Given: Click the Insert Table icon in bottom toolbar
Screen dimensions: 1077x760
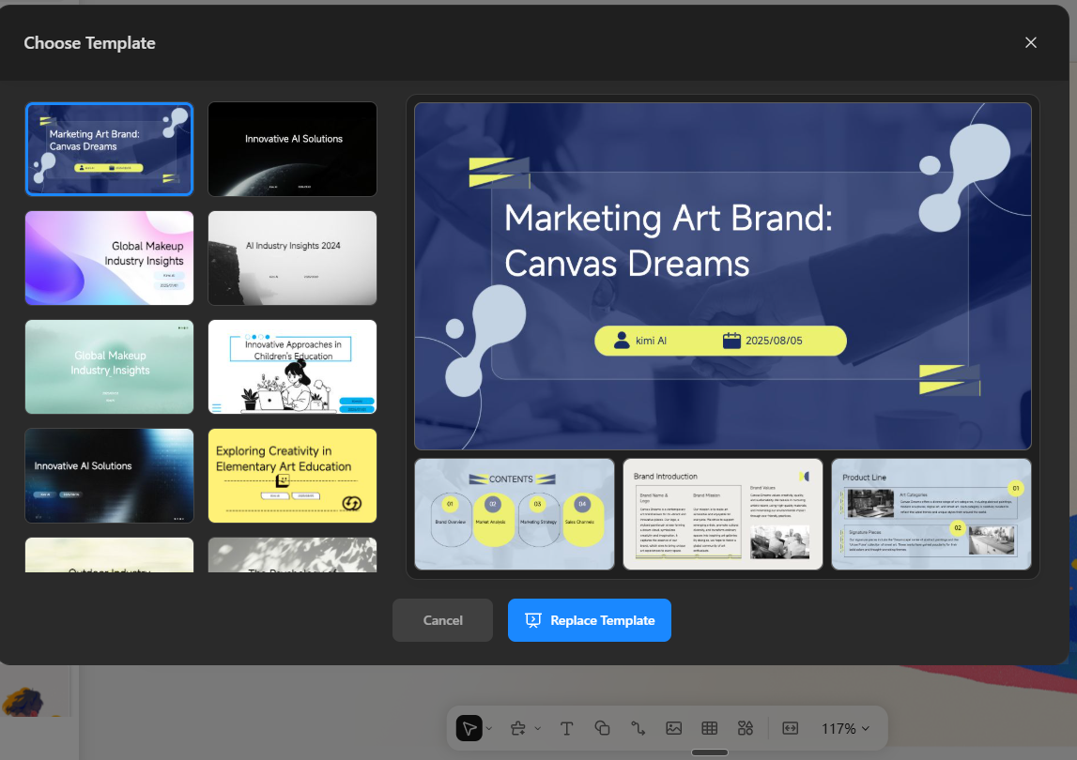Looking at the screenshot, I should pos(710,728).
